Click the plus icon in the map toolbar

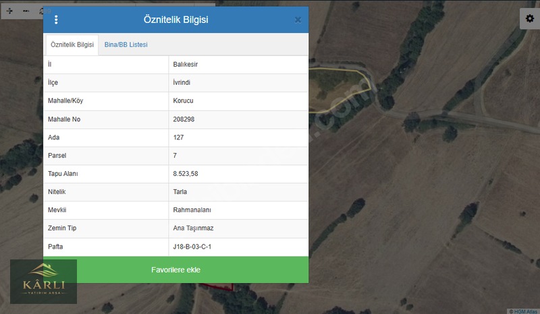click(9, 11)
